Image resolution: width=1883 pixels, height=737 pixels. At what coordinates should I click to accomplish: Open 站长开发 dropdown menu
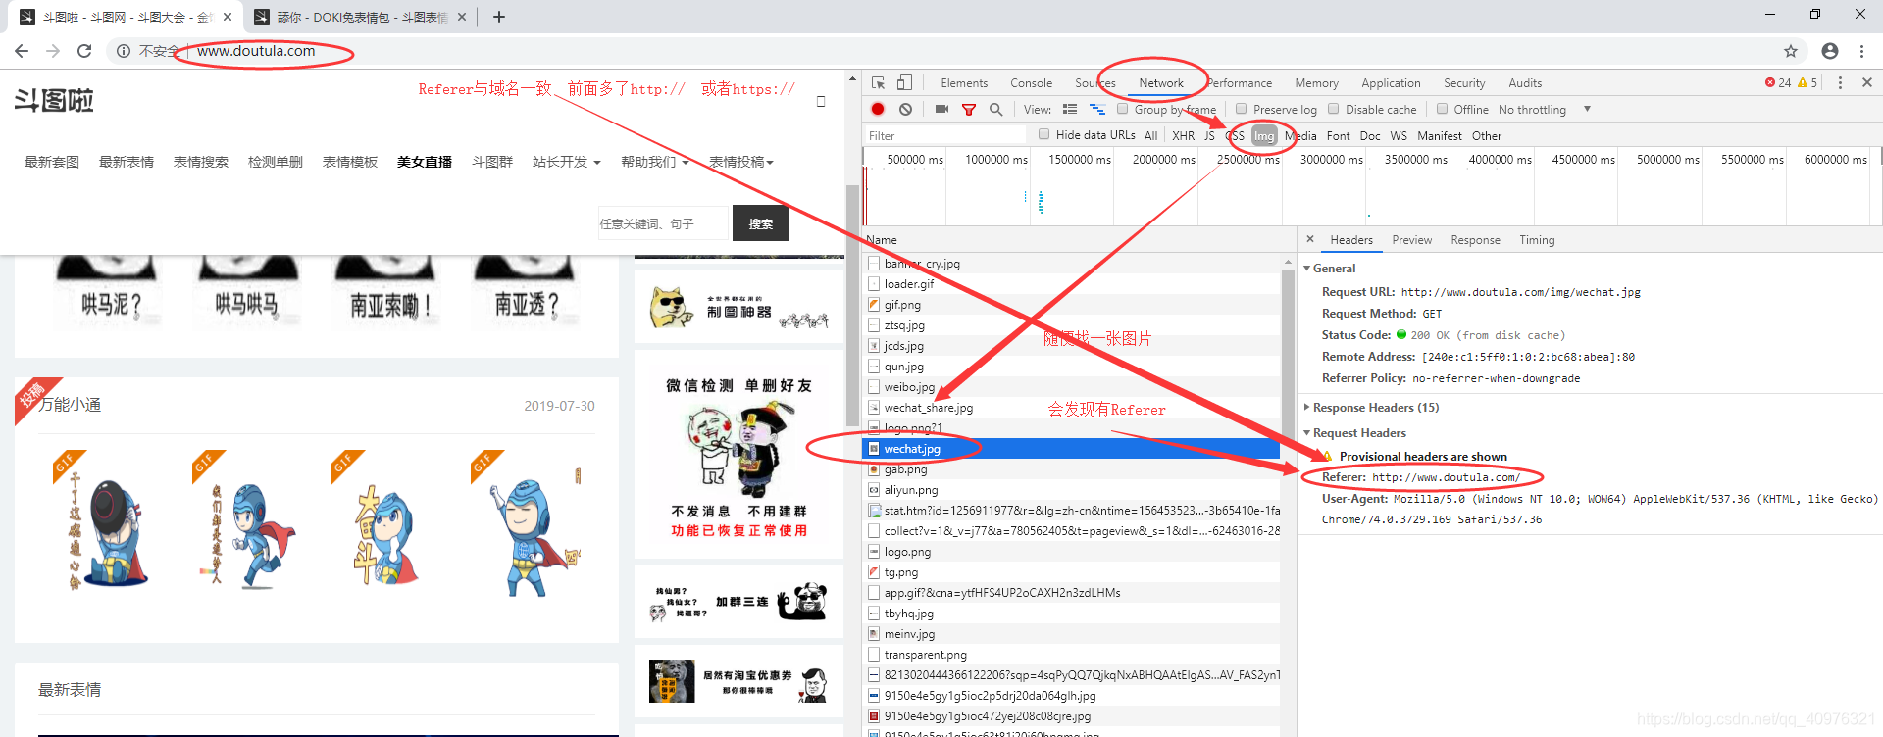pyautogui.click(x=566, y=162)
